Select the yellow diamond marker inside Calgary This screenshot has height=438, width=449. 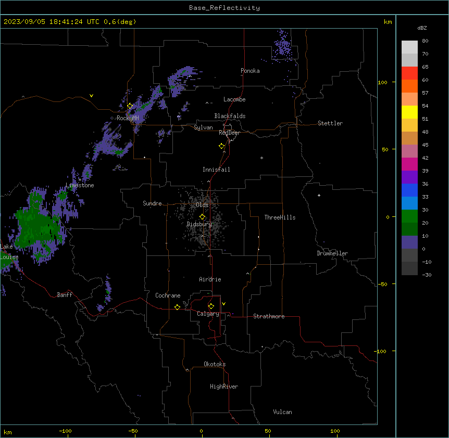tap(211, 306)
